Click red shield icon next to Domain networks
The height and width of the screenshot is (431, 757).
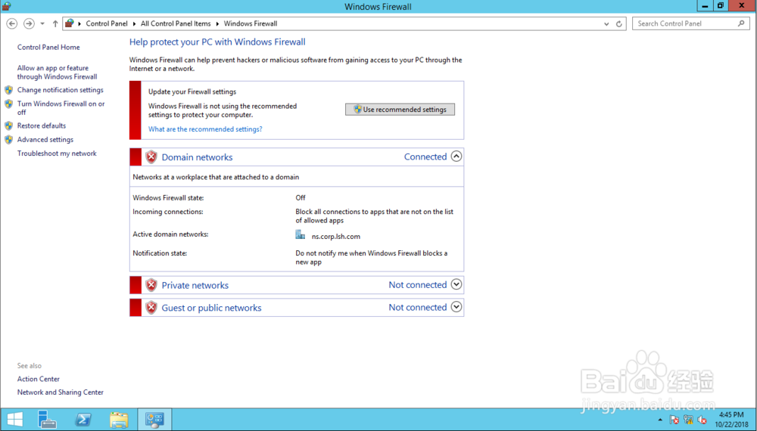coord(151,157)
